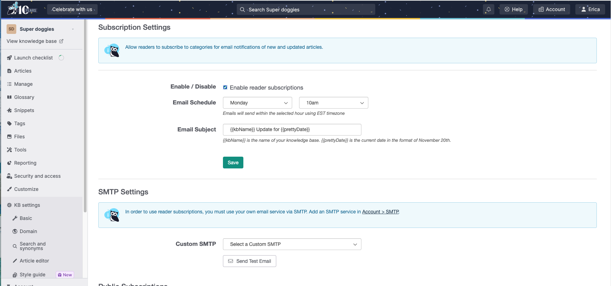The image size is (611, 286).
Task: Open the View knowledge base link
Action: coord(32,41)
